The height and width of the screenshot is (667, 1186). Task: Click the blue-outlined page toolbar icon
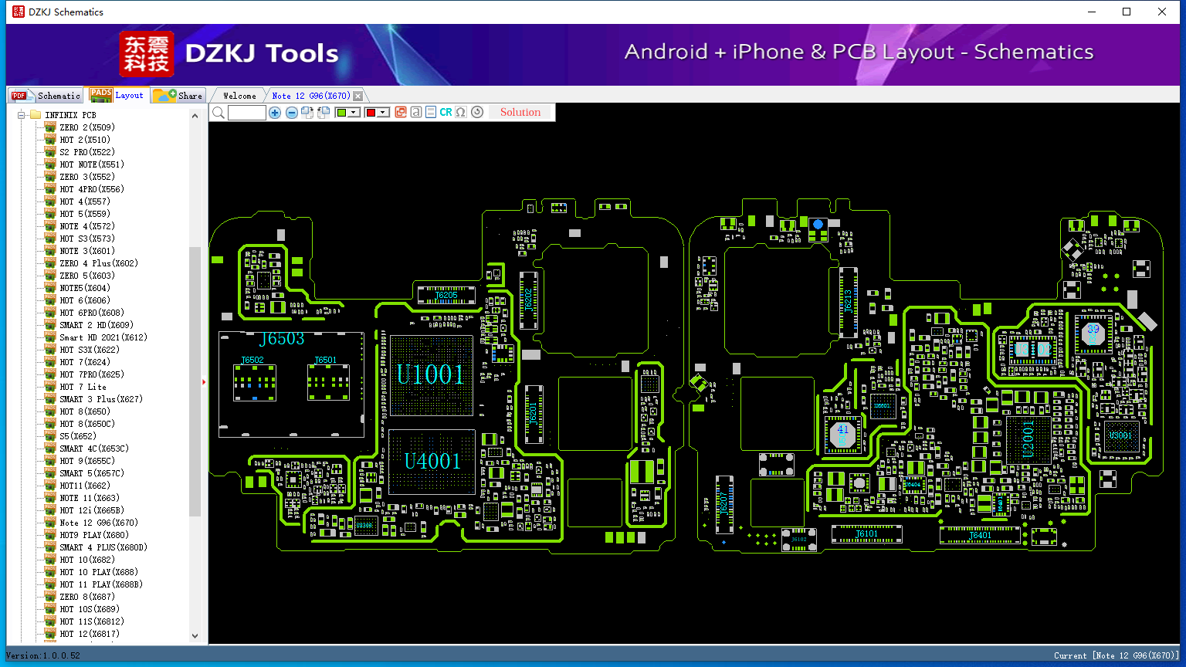431,113
